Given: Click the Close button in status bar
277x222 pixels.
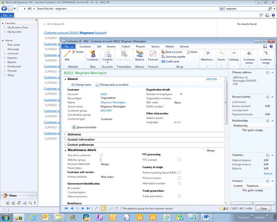Looking at the screenshot, I should coord(263,209).
